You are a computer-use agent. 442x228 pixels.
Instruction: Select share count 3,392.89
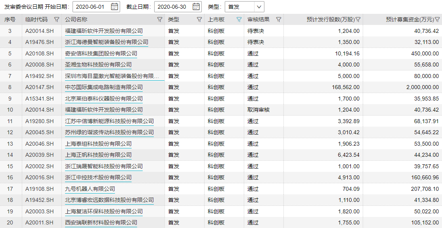point(349,121)
